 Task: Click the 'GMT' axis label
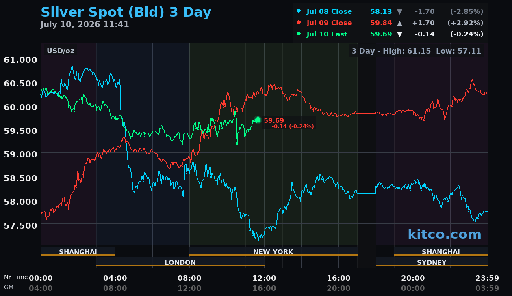pos(11,287)
